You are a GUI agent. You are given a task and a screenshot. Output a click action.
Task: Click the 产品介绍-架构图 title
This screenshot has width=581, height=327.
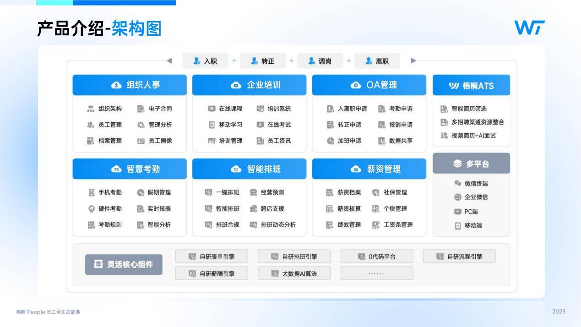99,29
